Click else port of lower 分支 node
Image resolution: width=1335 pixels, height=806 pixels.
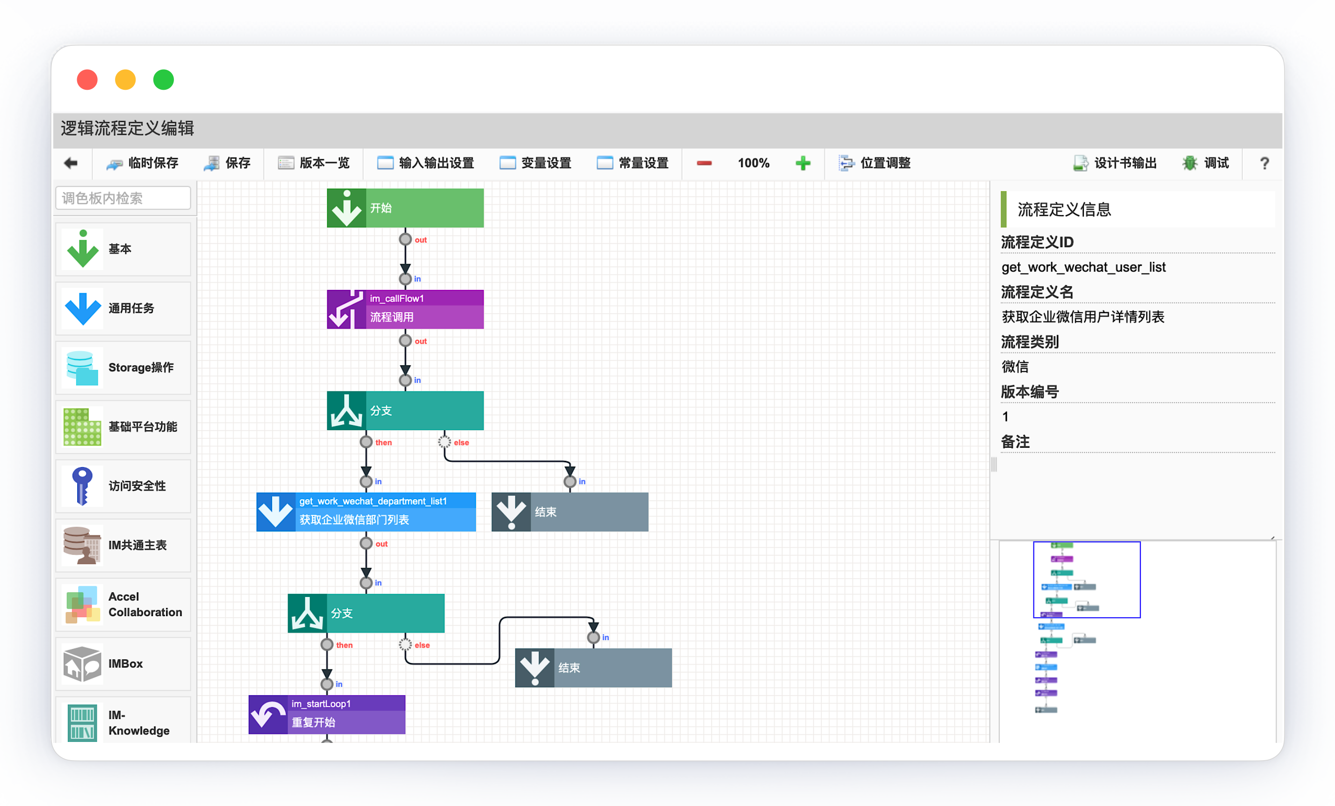[405, 645]
